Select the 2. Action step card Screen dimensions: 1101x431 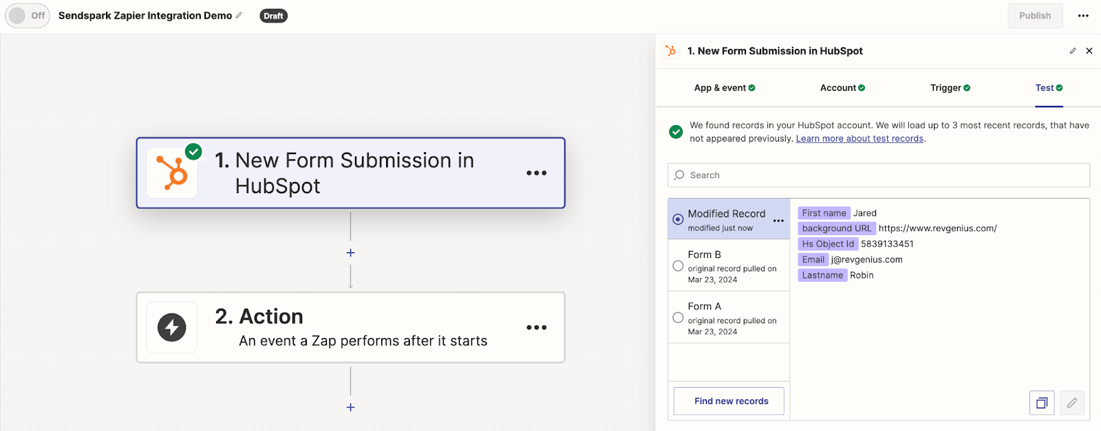pos(351,328)
